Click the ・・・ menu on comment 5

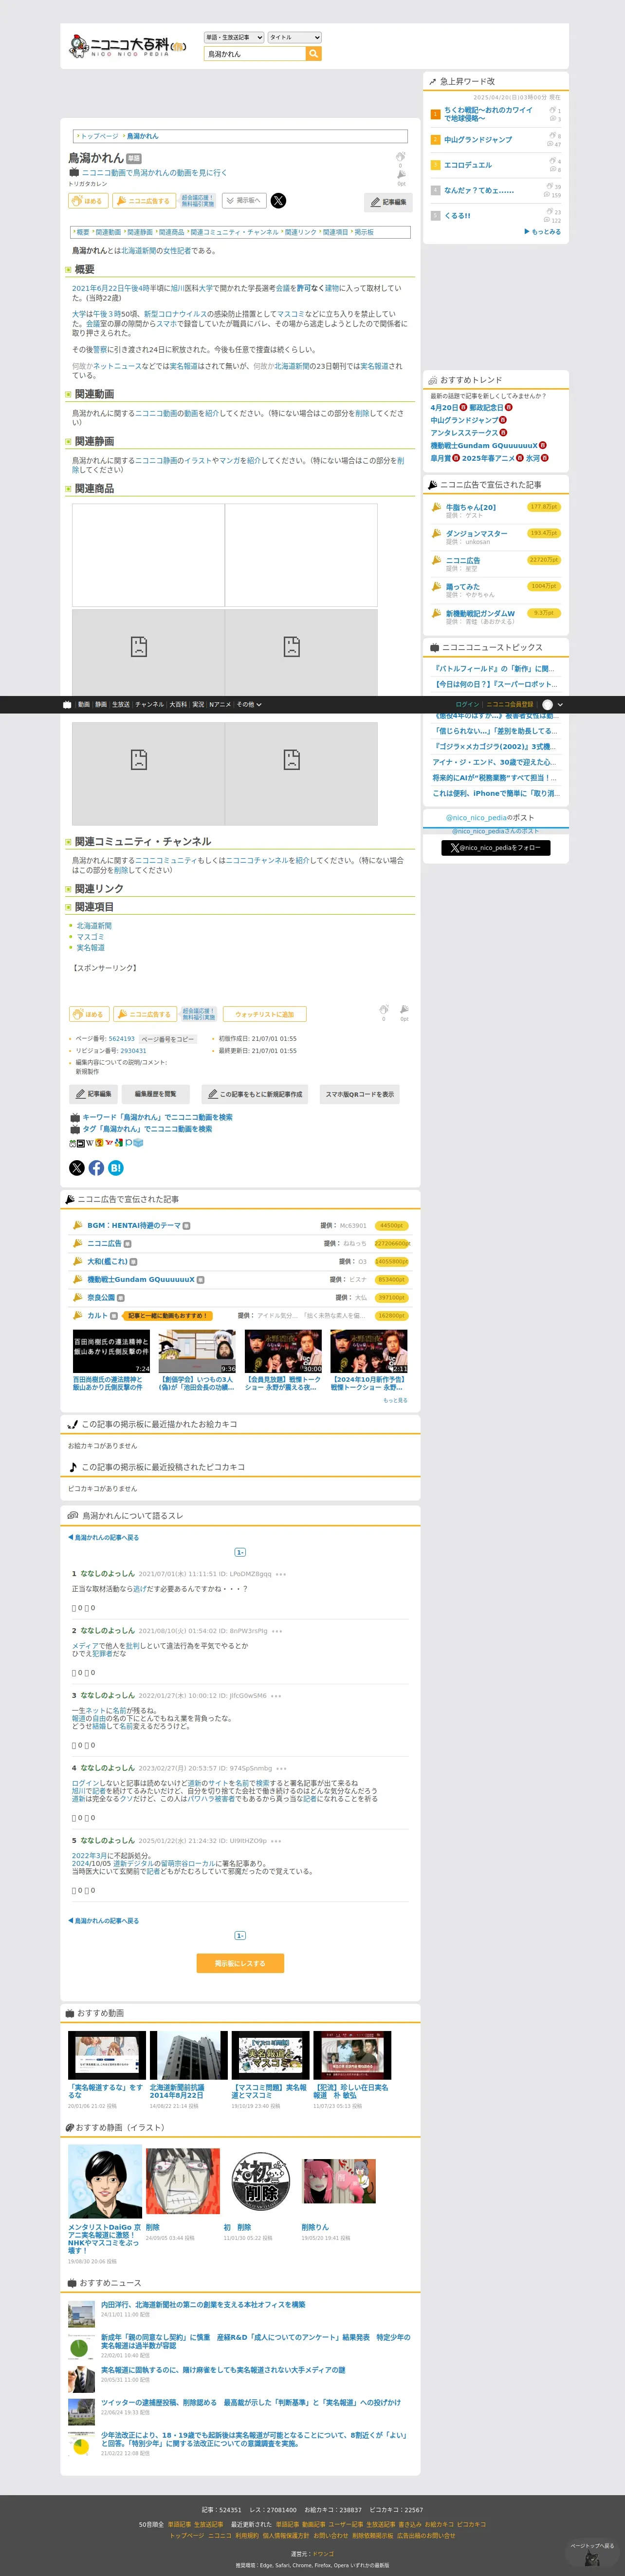coord(276,1841)
